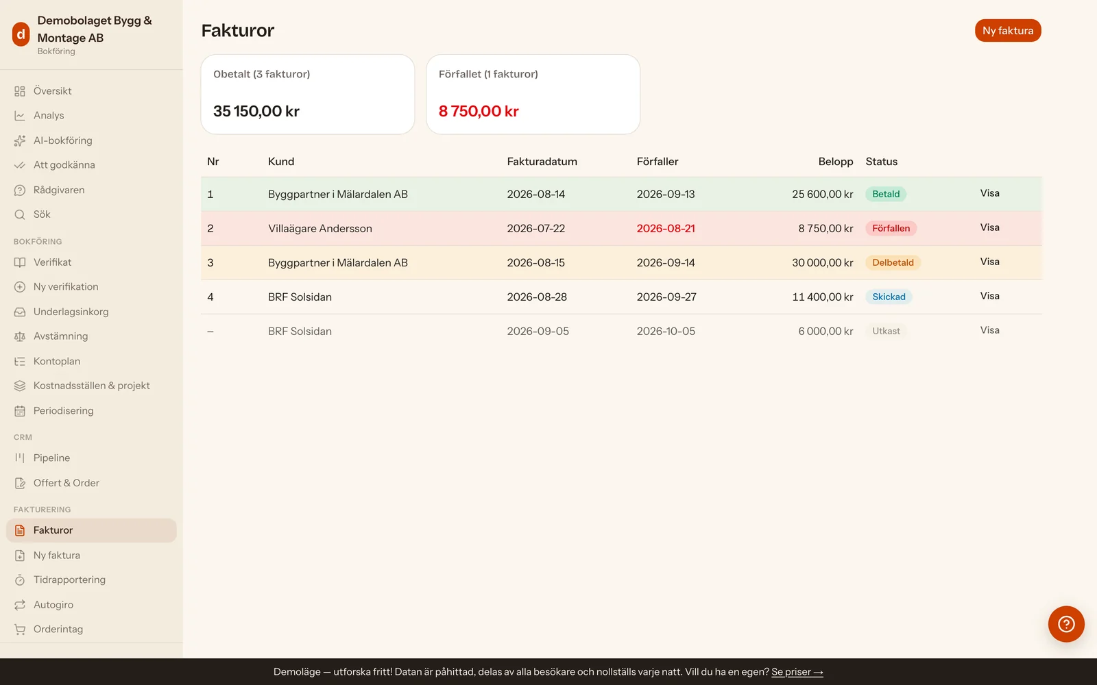Viewport: 1097px width, 685px height.
Task: Click the Delbetald status badge
Action: [893, 262]
